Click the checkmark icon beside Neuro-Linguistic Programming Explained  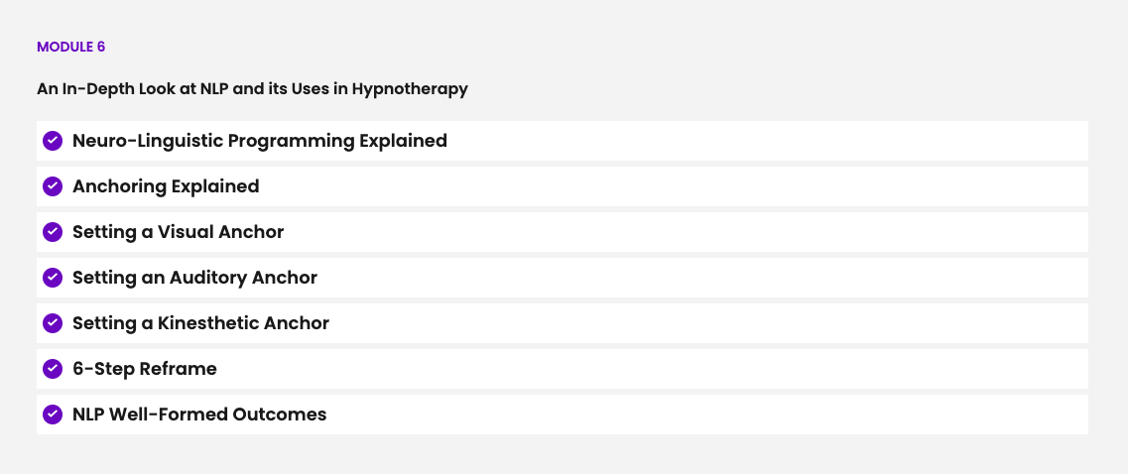(53, 141)
